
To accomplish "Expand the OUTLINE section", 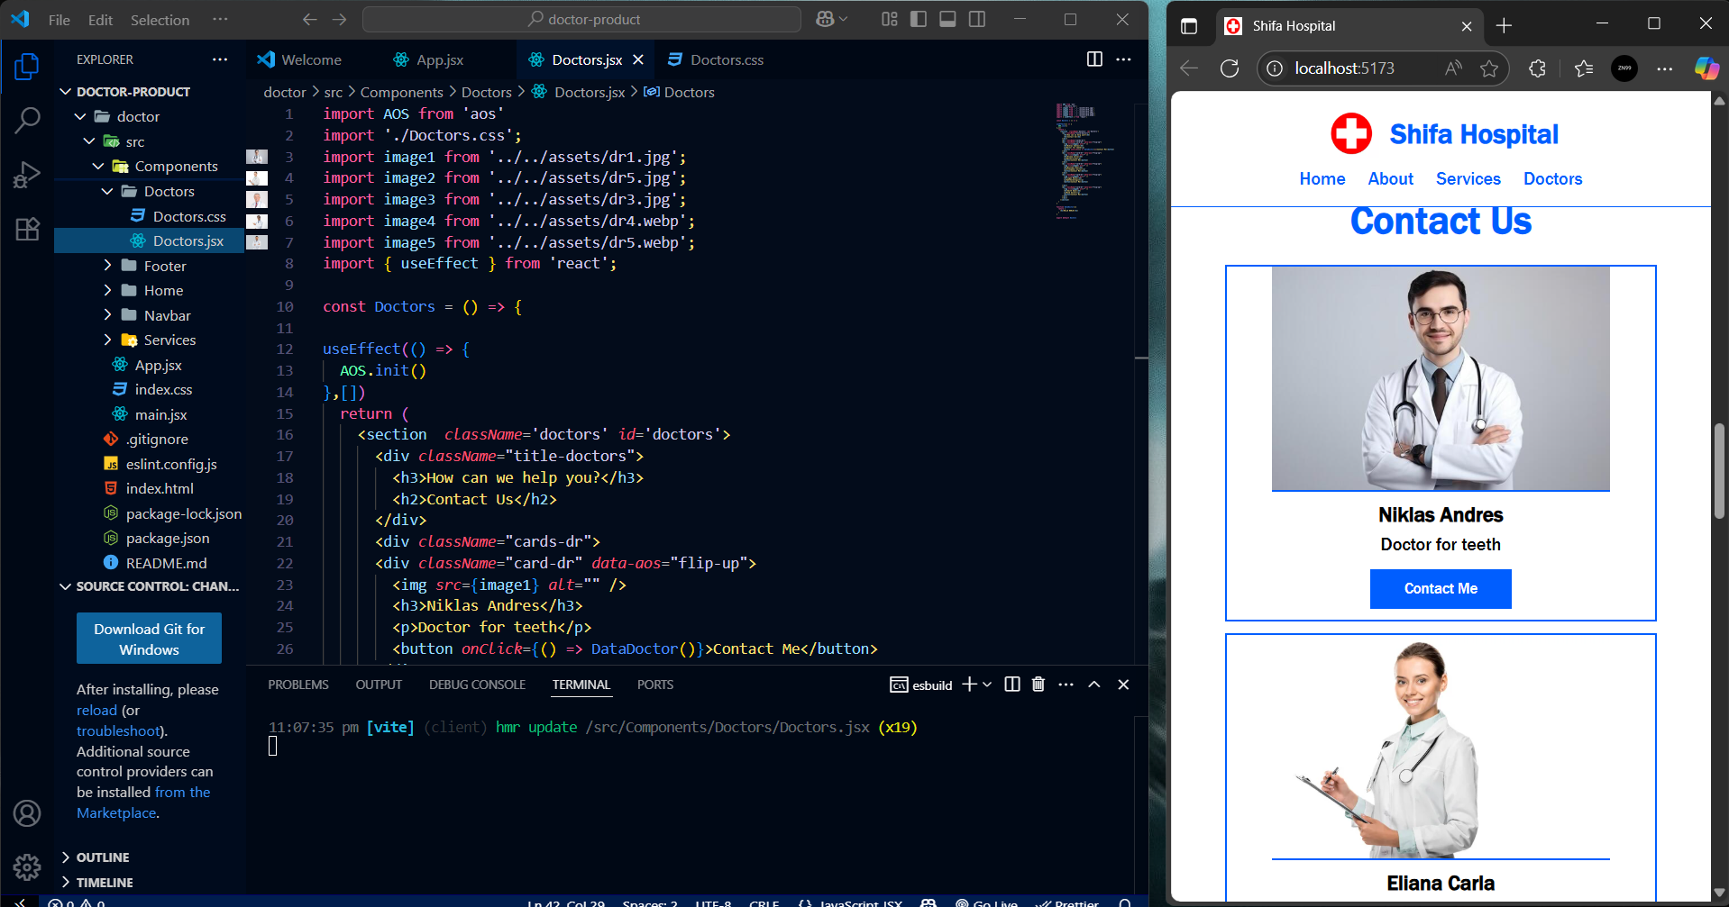I will tap(103, 857).
